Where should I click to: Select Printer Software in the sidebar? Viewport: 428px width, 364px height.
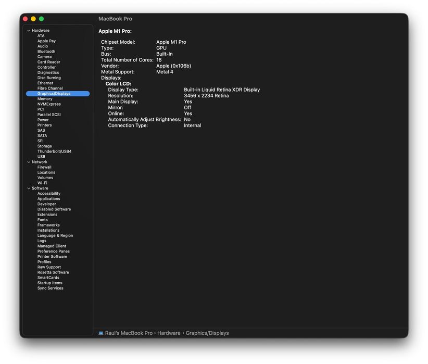[52, 256]
